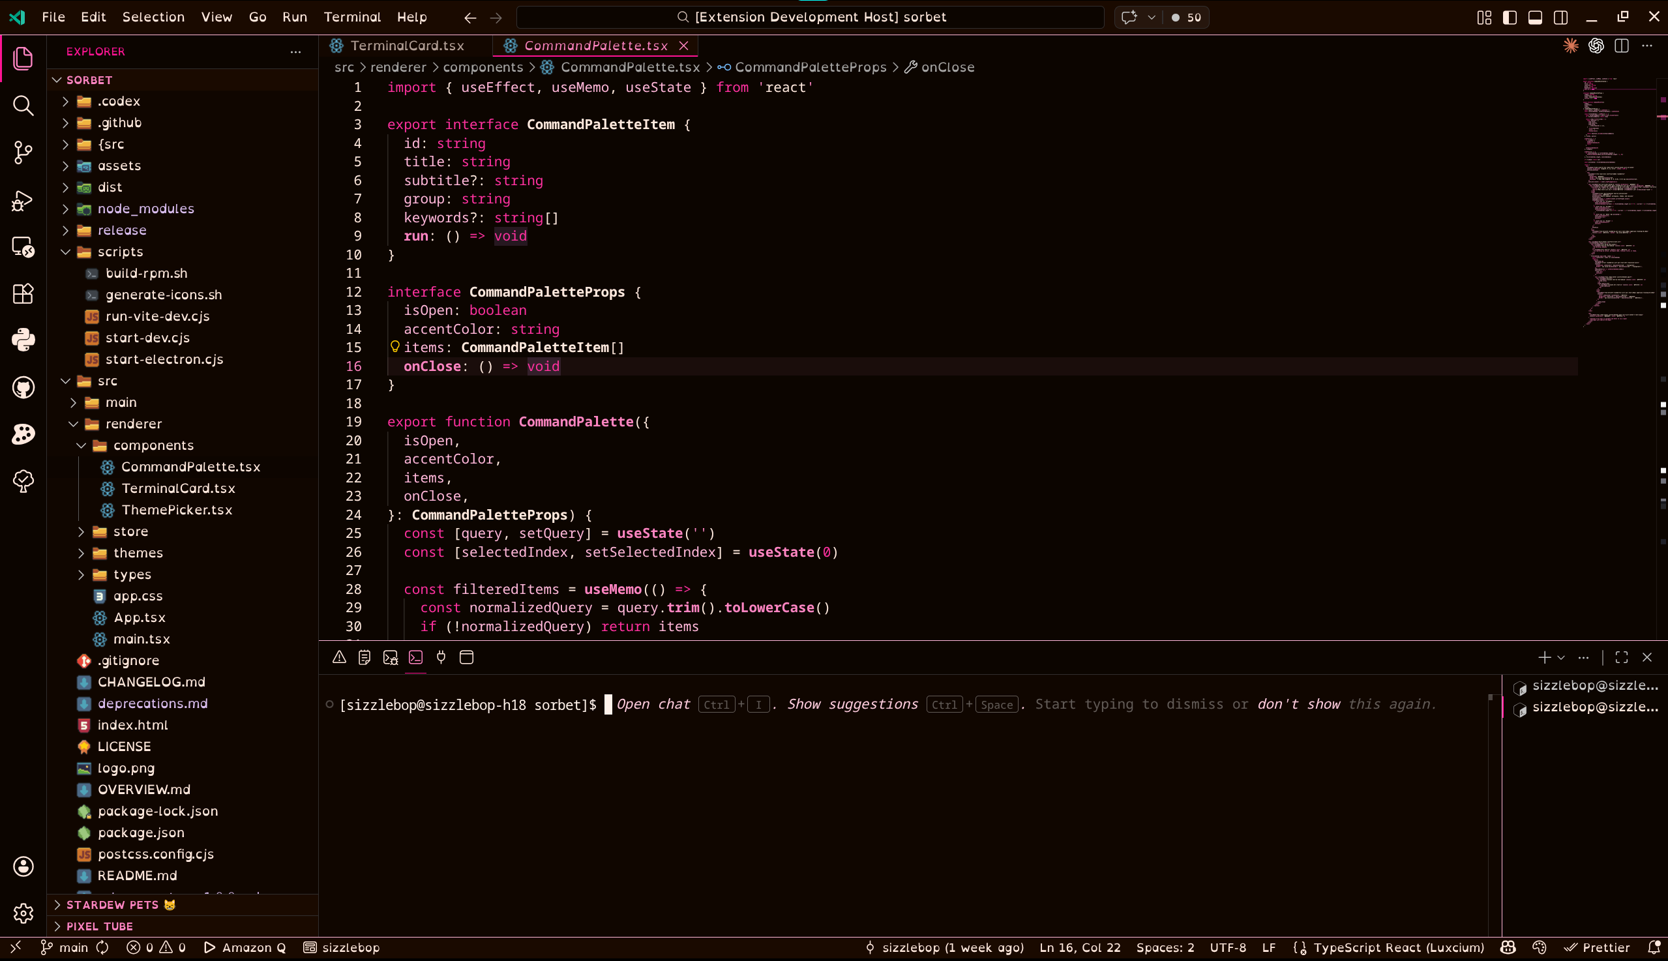Toggle the primary side bar visibility
This screenshot has height=961, width=1668.
(1510, 17)
